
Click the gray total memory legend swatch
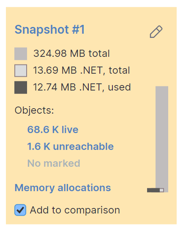pos(21,54)
